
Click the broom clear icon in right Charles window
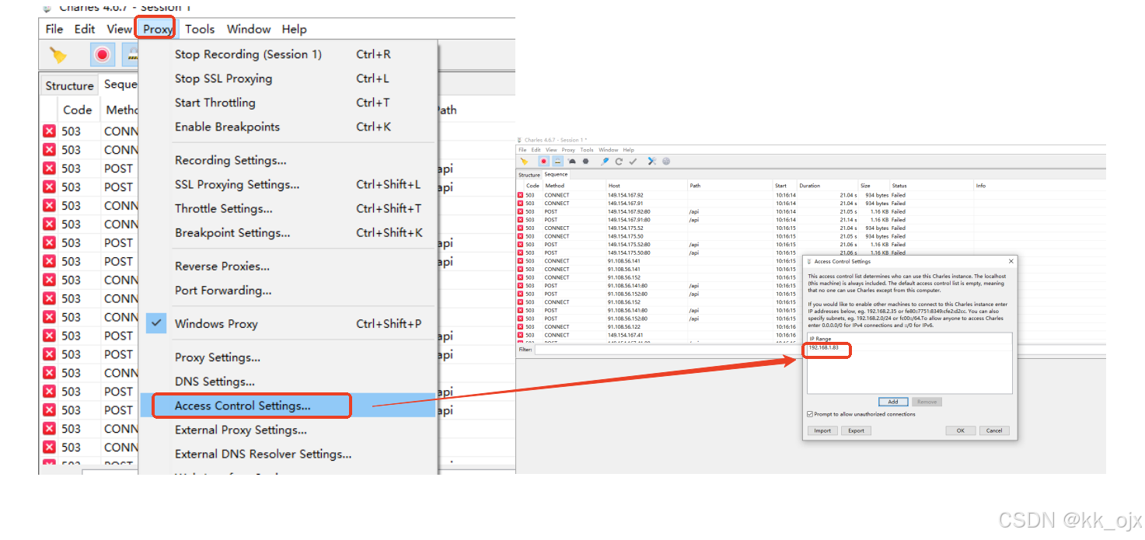[524, 162]
